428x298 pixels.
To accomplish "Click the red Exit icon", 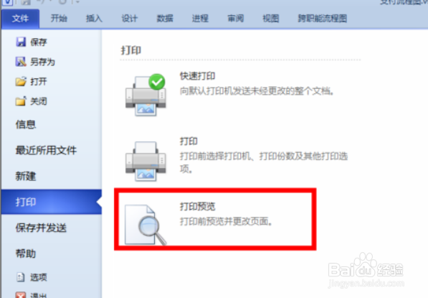I will tap(21, 295).
